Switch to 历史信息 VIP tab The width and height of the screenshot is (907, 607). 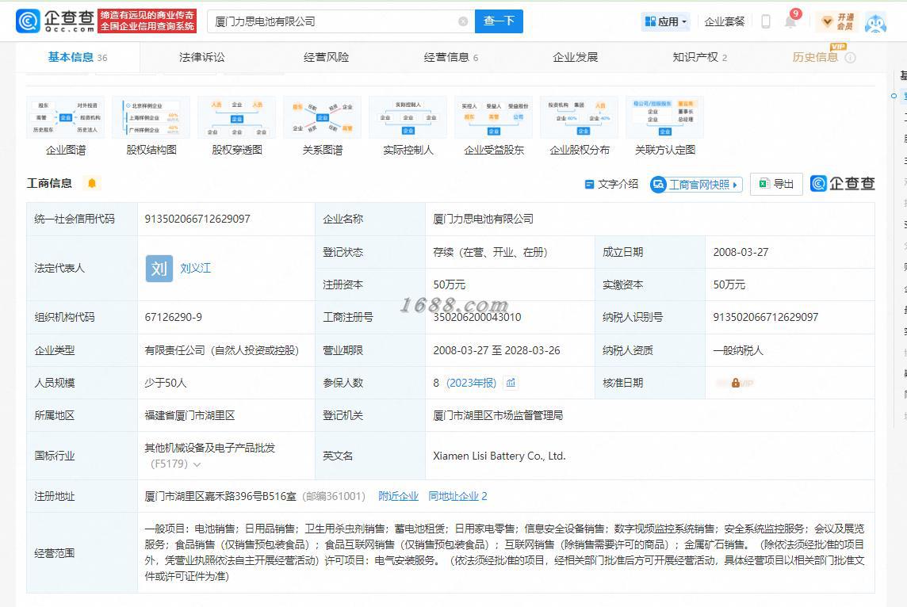[x=815, y=57]
